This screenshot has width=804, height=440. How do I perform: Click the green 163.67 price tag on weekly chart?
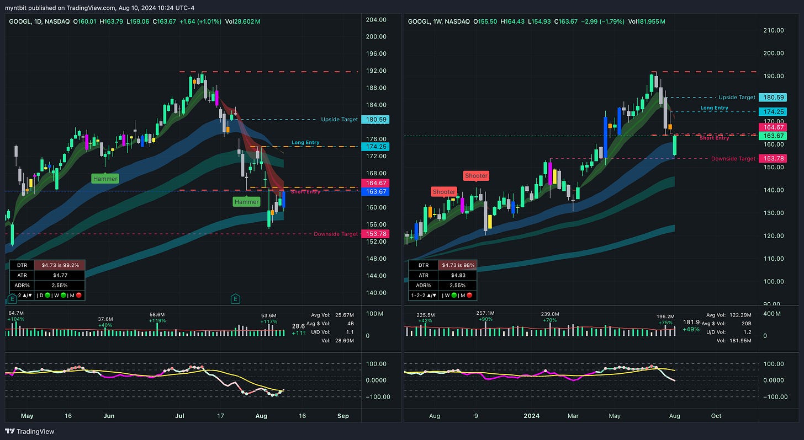pos(773,136)
